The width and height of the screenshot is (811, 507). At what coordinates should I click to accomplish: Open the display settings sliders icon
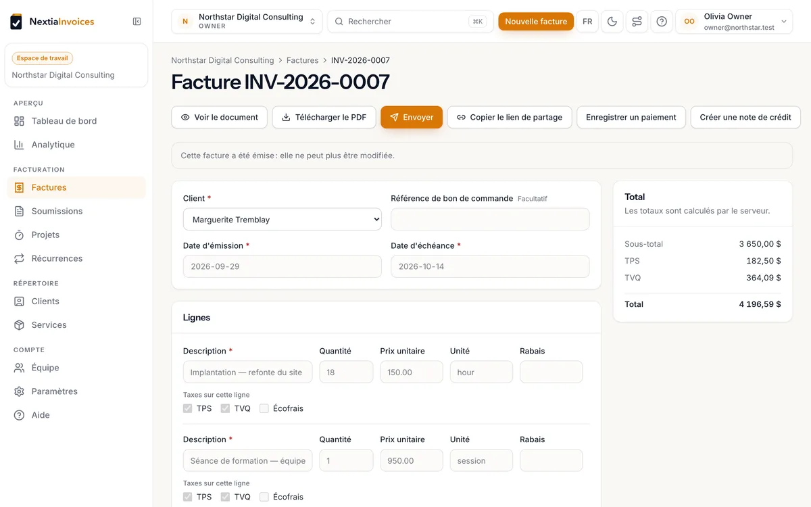click(x=637, y=22)
